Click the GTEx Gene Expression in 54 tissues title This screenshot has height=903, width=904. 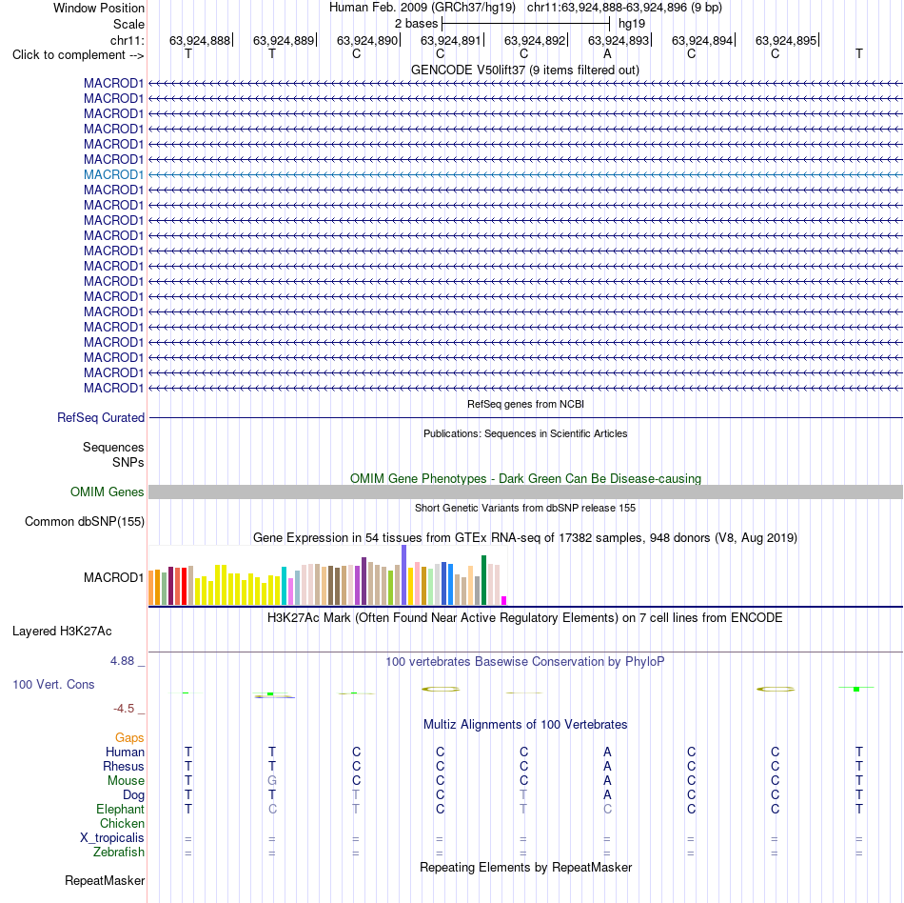coord(525,538)
